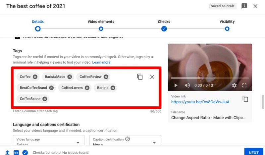Click the NEXT button
Screen dimensions: 265x155
click(254, 152)
